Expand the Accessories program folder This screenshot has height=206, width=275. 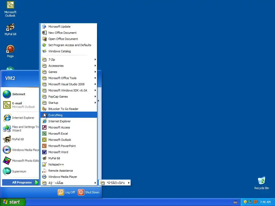[69, 66]
